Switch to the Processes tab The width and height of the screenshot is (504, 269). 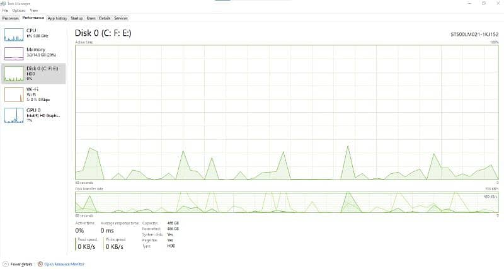11,18
